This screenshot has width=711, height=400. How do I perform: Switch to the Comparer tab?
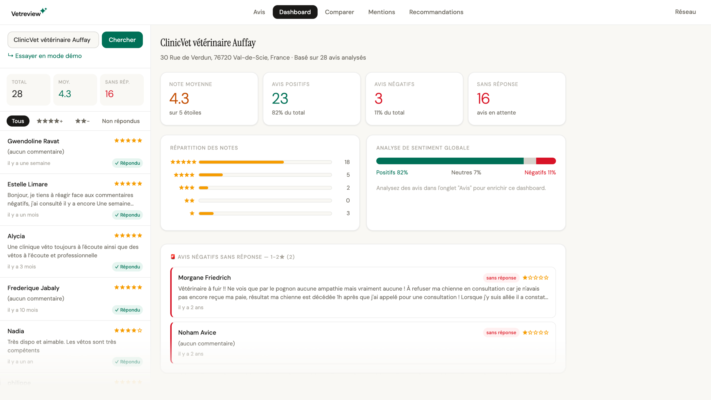pyautogui.click(x=339, y=12)
